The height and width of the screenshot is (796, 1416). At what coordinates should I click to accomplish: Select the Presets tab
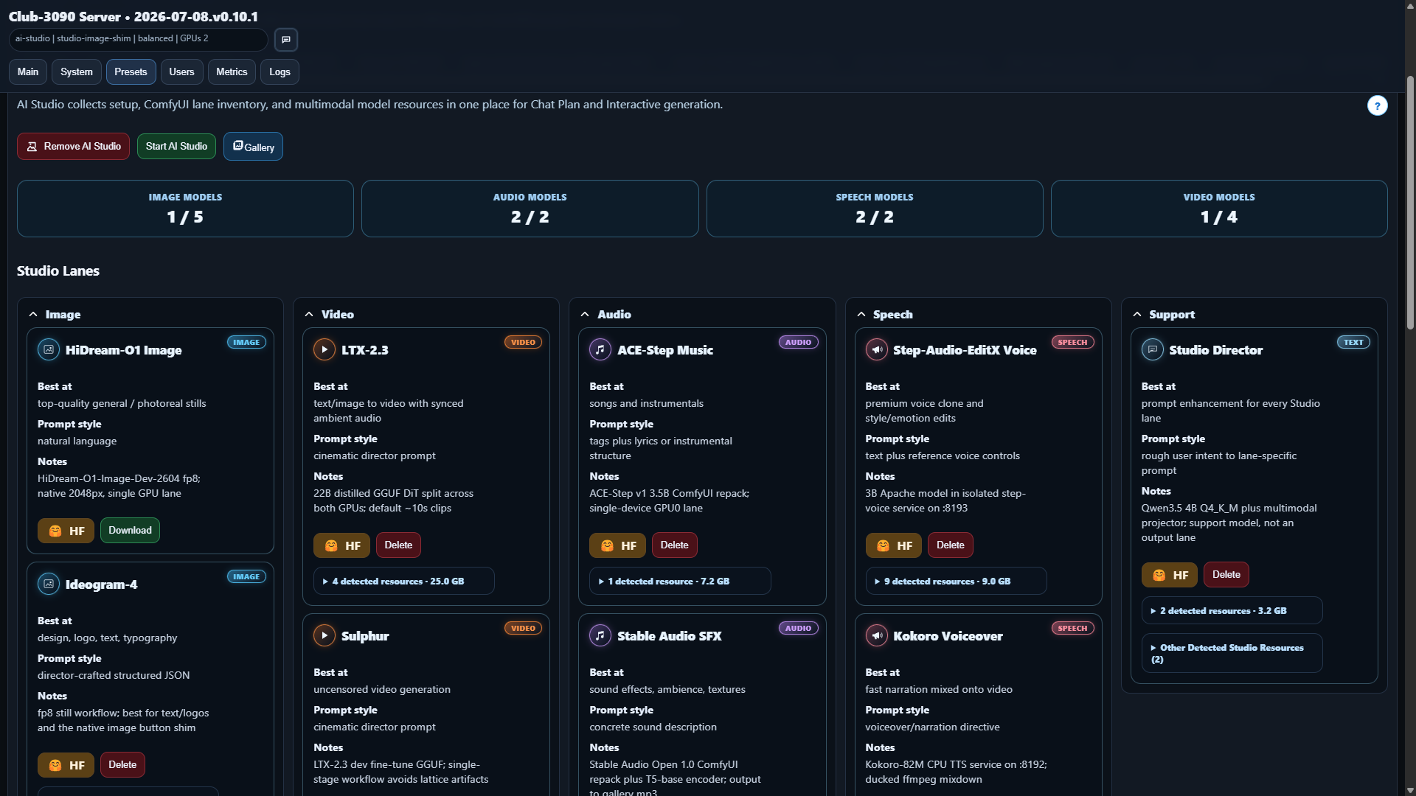pos(131,72)
